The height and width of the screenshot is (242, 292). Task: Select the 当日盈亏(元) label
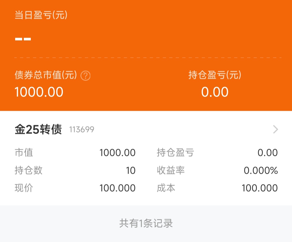pos(41,15)
